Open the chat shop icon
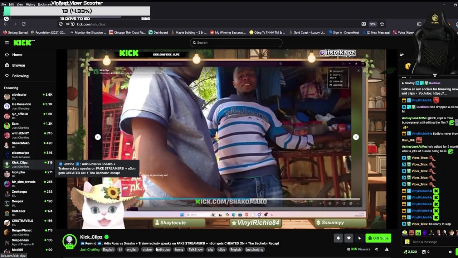 pyautogui.click(x=424, y=252)
